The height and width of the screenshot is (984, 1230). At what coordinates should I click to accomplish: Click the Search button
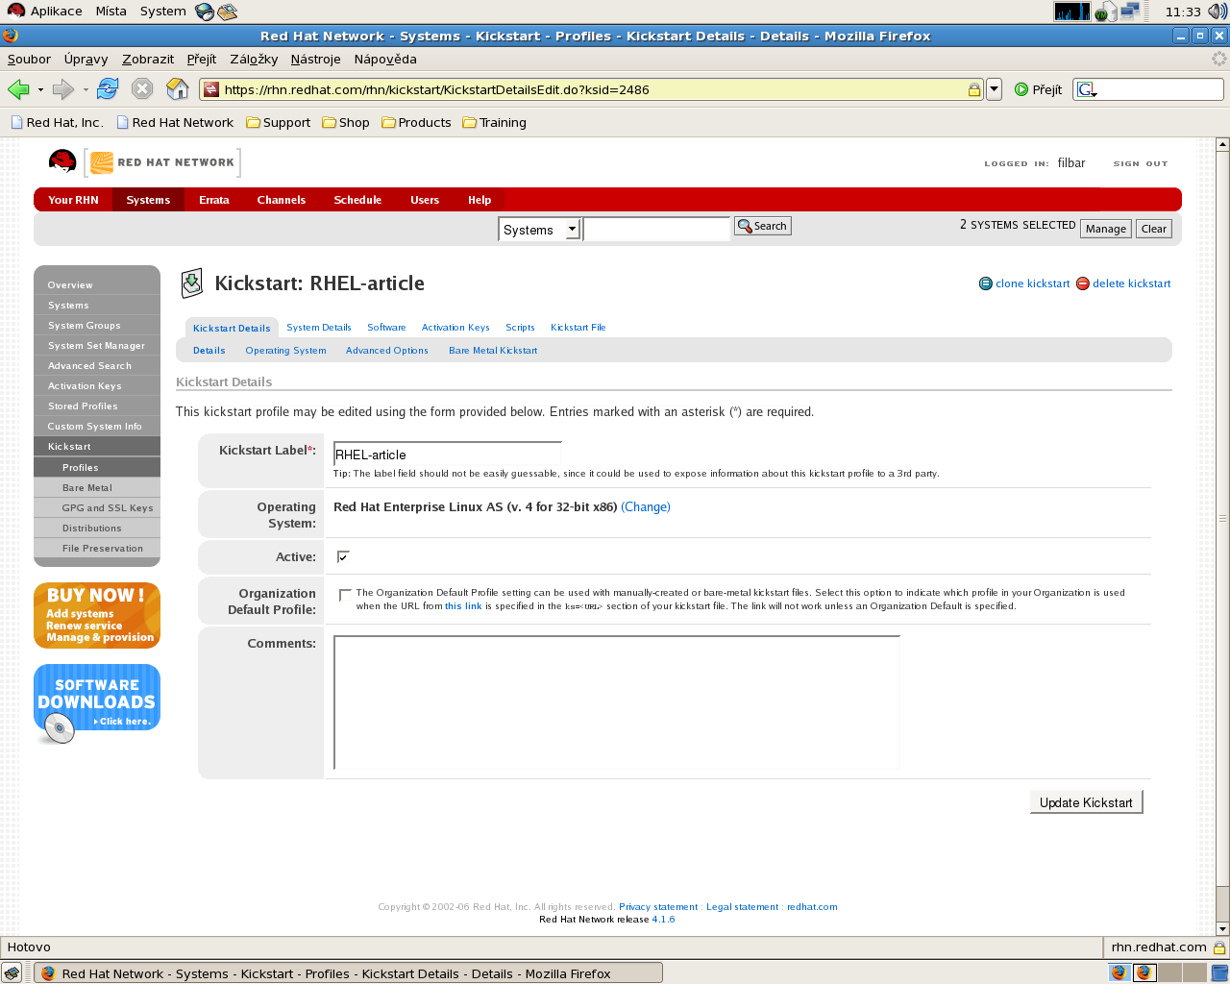click(x=763, y=226)
